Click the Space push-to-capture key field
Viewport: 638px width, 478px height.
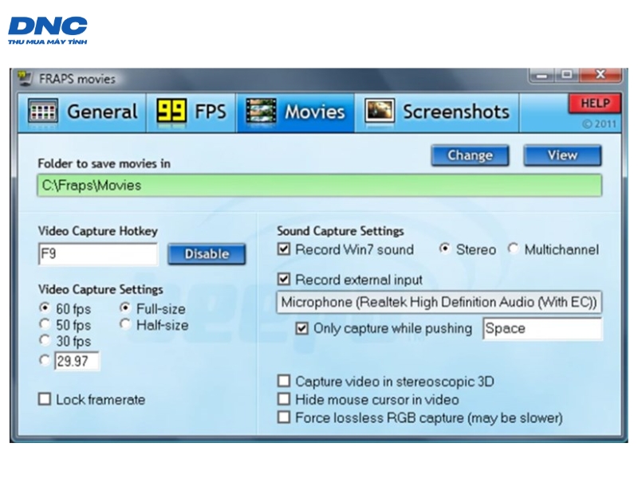(542, 328)
